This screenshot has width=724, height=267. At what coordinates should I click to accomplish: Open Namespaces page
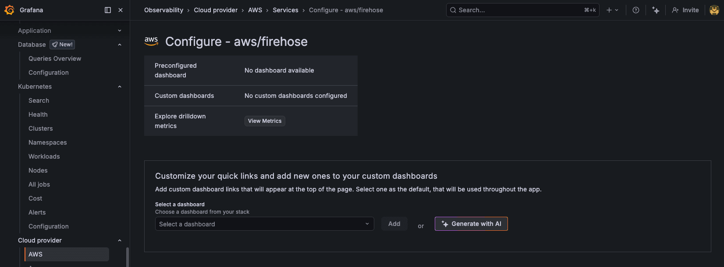(x=48, y=142)
